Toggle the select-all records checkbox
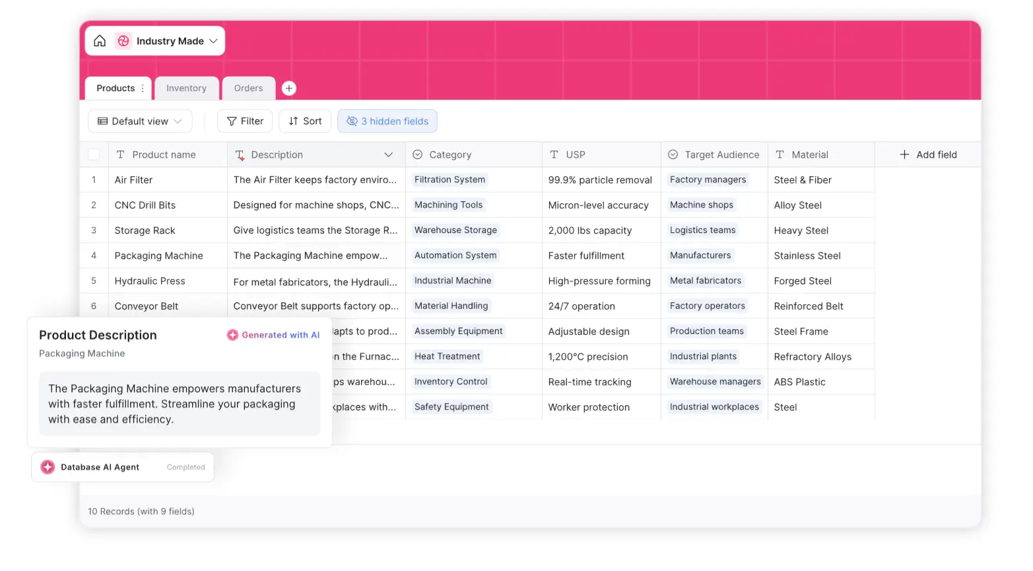This screenshot has height=571, width=1033. click(94, 154)
